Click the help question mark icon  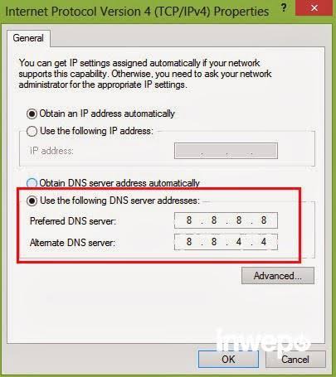[284, 7]
